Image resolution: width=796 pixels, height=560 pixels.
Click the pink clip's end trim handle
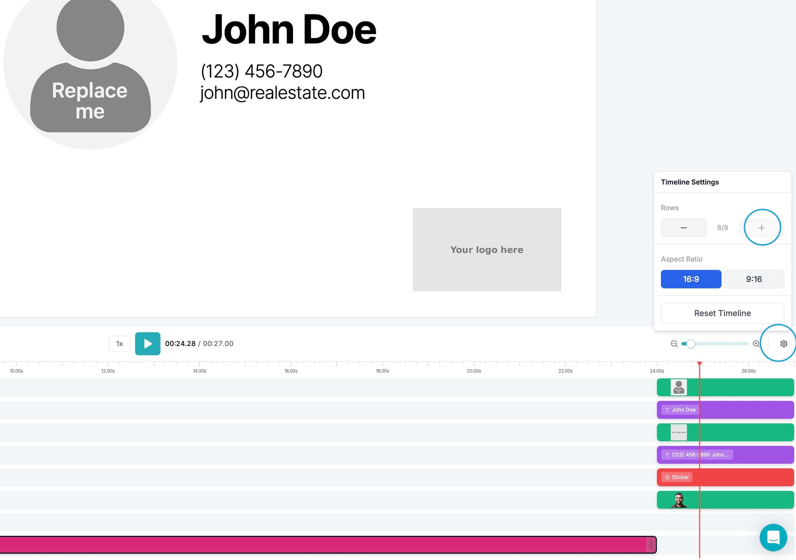click(651, 545)
